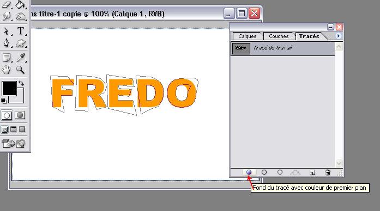Open the Tracés panel flyout menu arrow
The image size is (380, 211).
point(339,36)
